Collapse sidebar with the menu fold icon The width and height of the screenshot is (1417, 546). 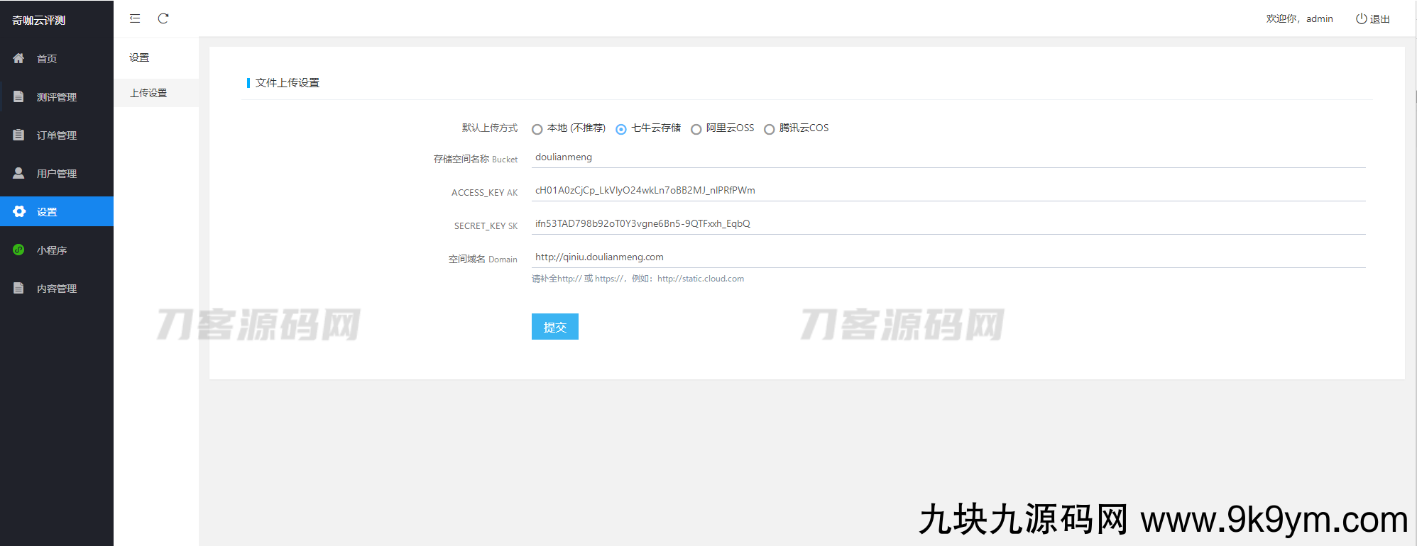tap(135, 18)
